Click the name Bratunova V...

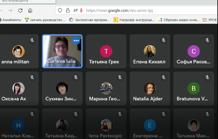tap(192, 99)
